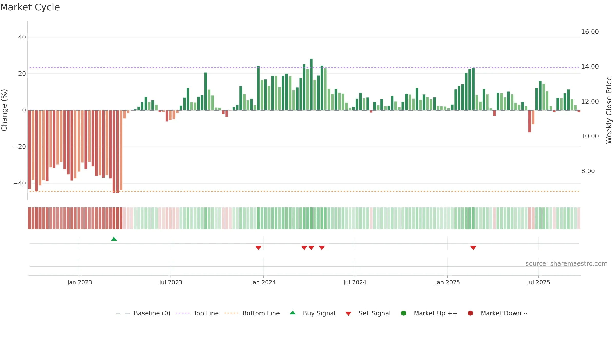Image resolution: width=616 pixels, height=347 pixels.
Task: Click the 40 change axis label
Action: [22, 37]
